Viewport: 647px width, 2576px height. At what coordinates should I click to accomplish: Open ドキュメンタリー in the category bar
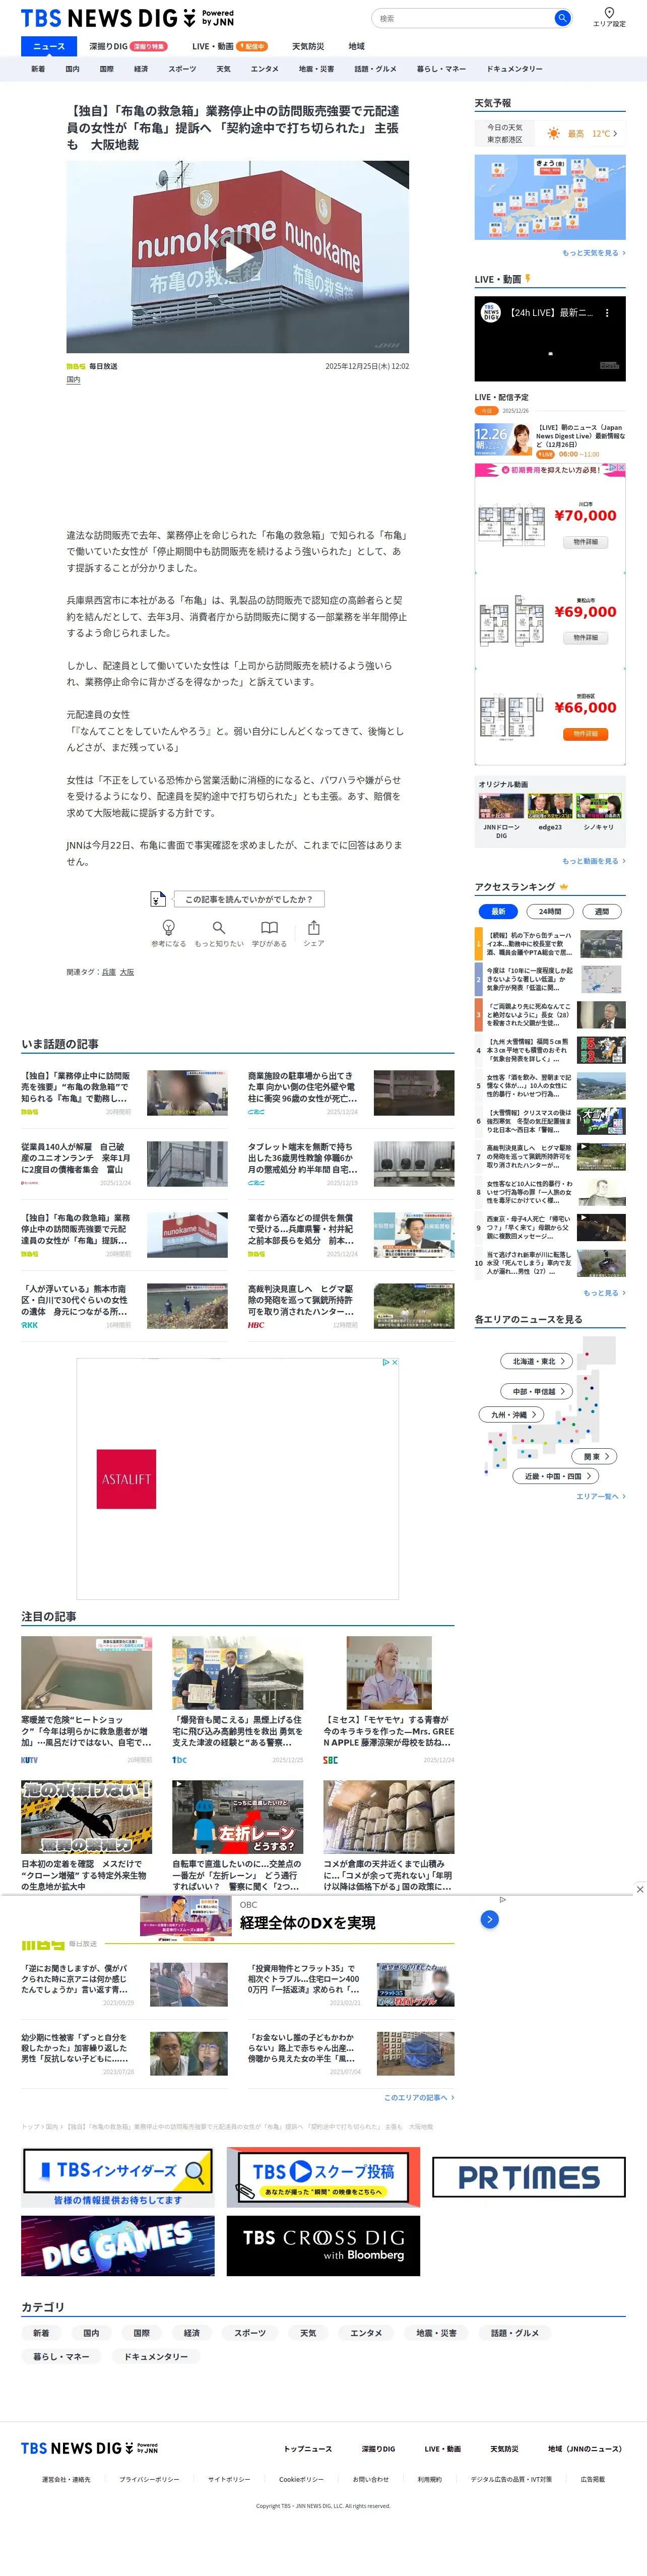click(514, 69)
